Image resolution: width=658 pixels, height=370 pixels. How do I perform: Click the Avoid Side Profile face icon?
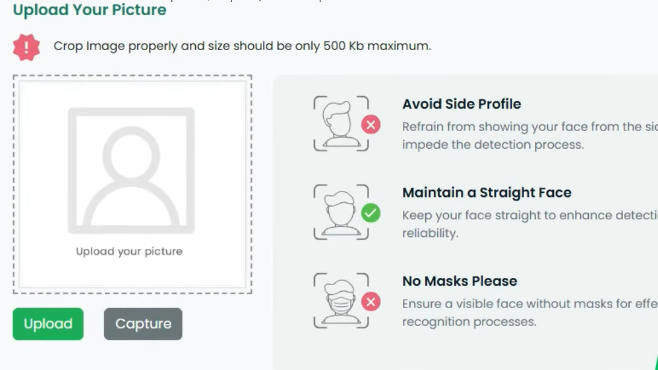point(340,123)
